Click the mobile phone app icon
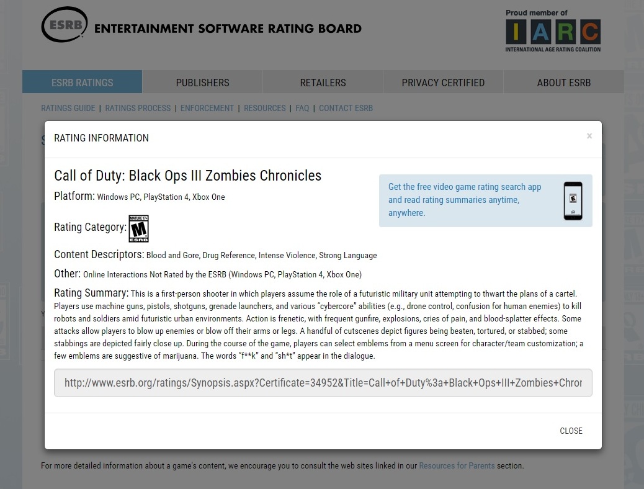This screenshot has height=489, width=644. [x=573, y=201]
